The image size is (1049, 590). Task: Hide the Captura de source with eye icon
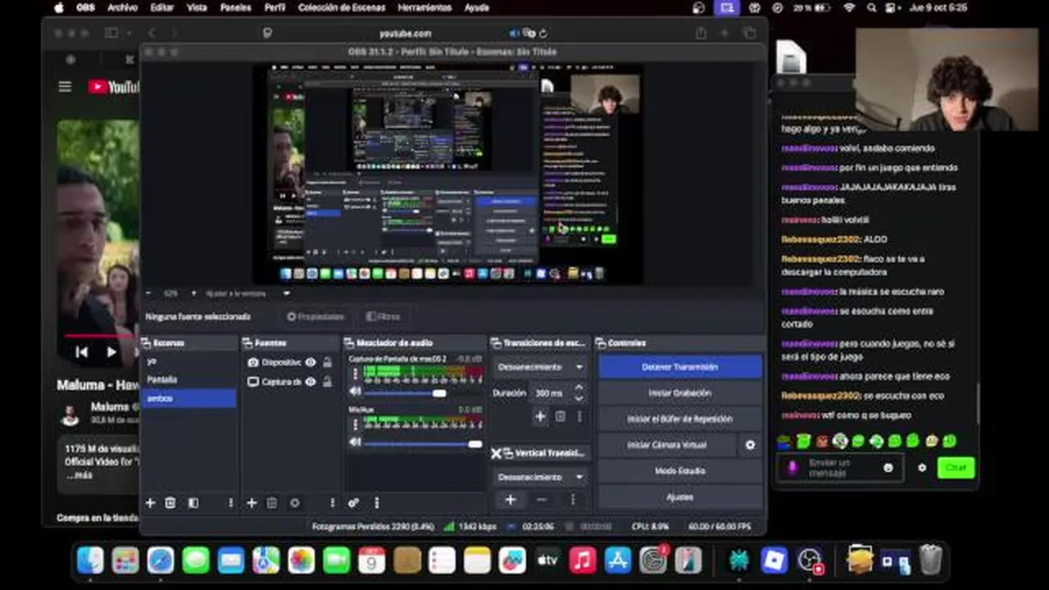(x=311, y=382)
